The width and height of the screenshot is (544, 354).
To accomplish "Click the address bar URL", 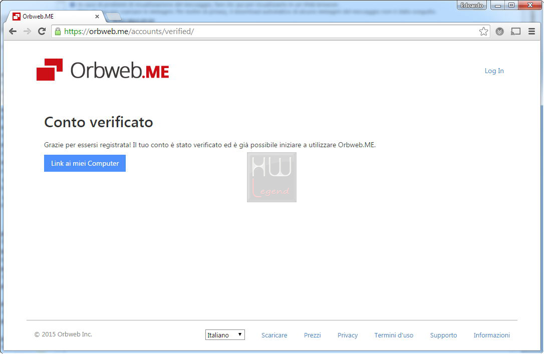I will 129,32.
